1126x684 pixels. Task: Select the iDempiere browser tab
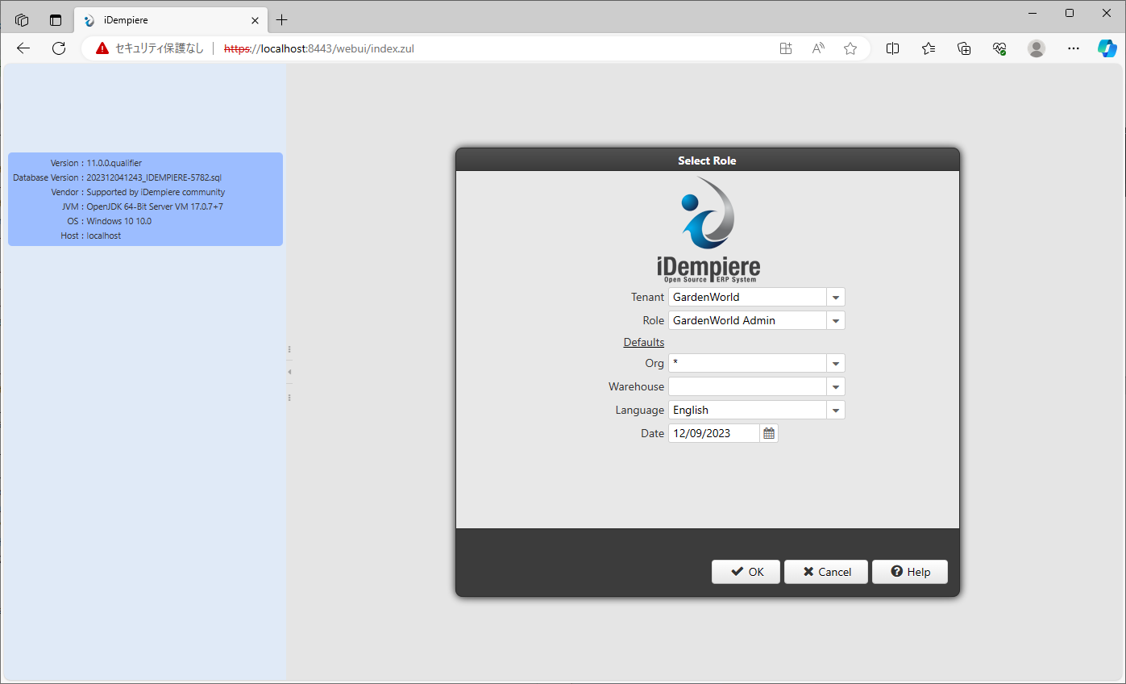pos(171,20)
